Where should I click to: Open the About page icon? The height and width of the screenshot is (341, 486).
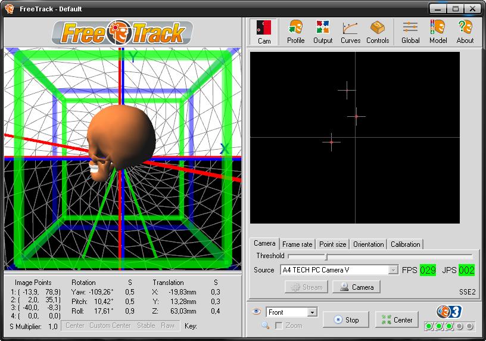(x=465, y=32)
